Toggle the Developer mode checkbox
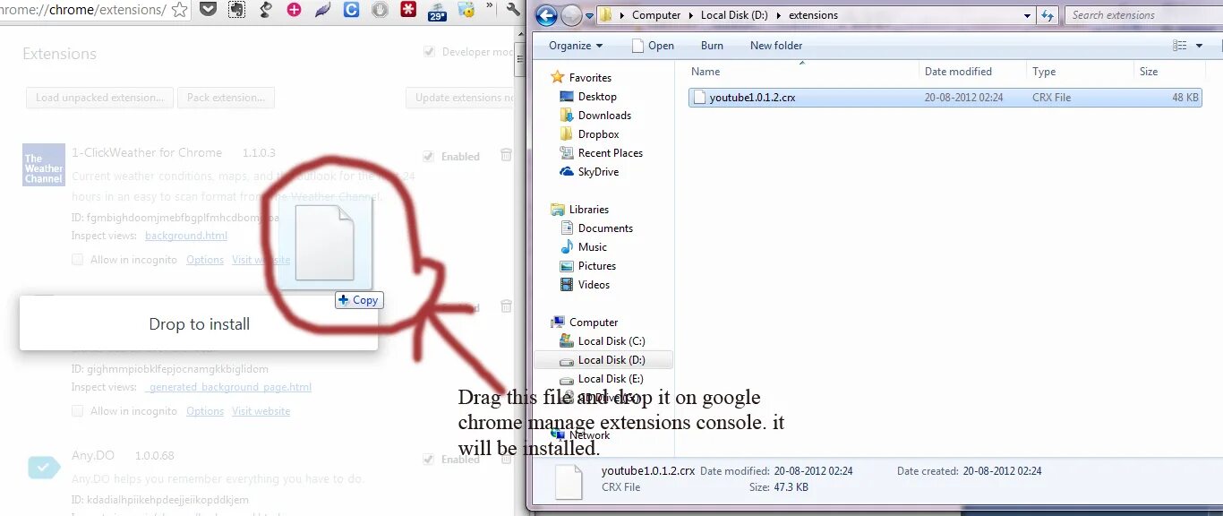The height and width of the screenshot is (516, 1223). click(x=429, y=52)
